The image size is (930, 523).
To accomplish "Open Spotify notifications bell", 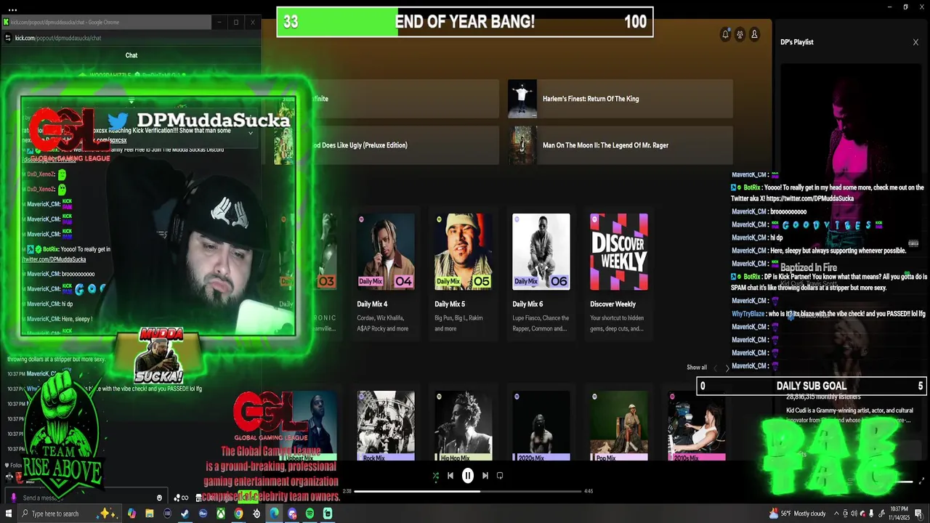I will 725,34.
